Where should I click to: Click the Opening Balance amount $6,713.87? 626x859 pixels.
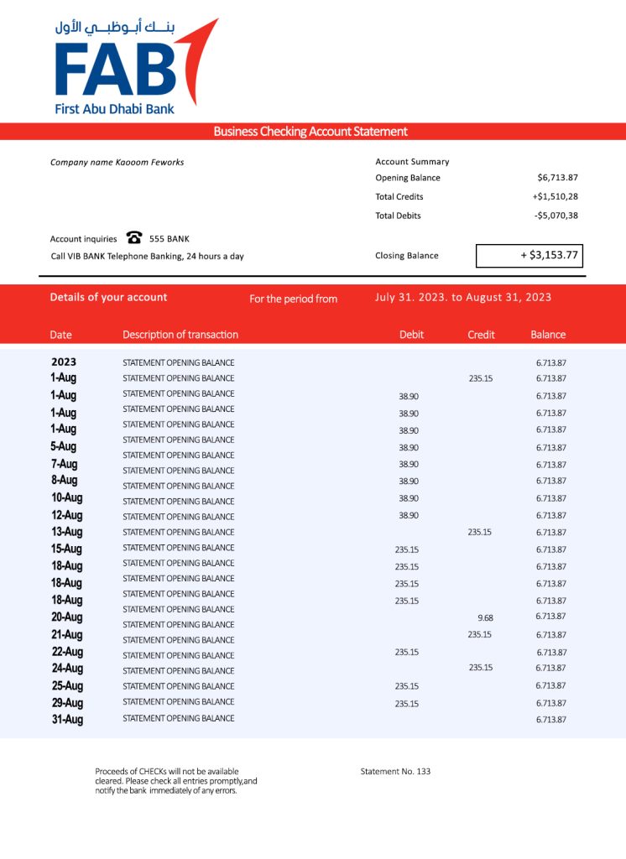point(557,178)
